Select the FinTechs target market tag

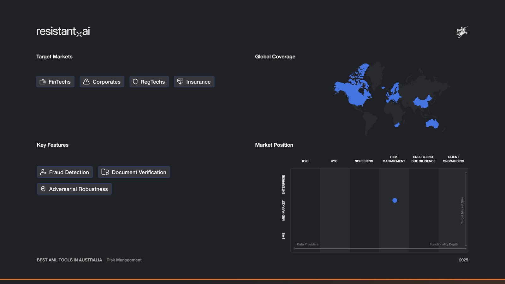pos(55,82)
